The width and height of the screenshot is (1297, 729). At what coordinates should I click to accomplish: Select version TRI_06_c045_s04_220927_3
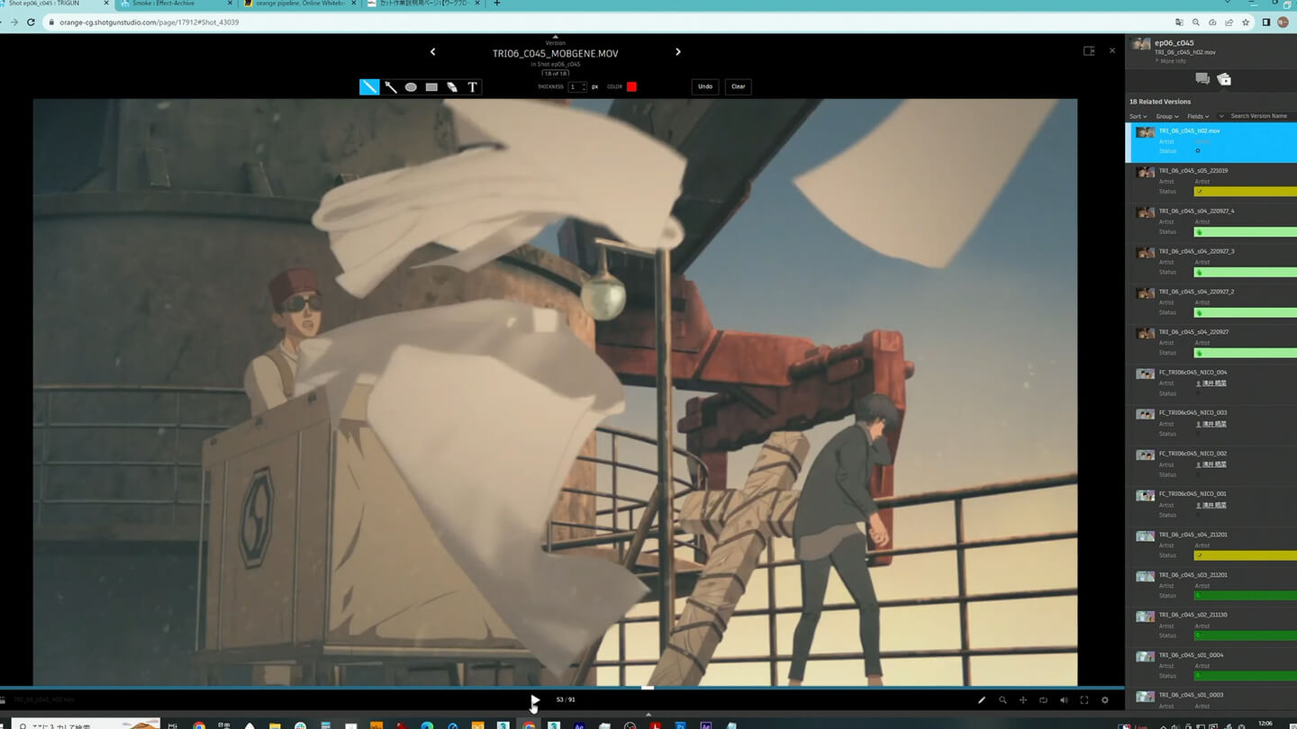click(1211, 263)
